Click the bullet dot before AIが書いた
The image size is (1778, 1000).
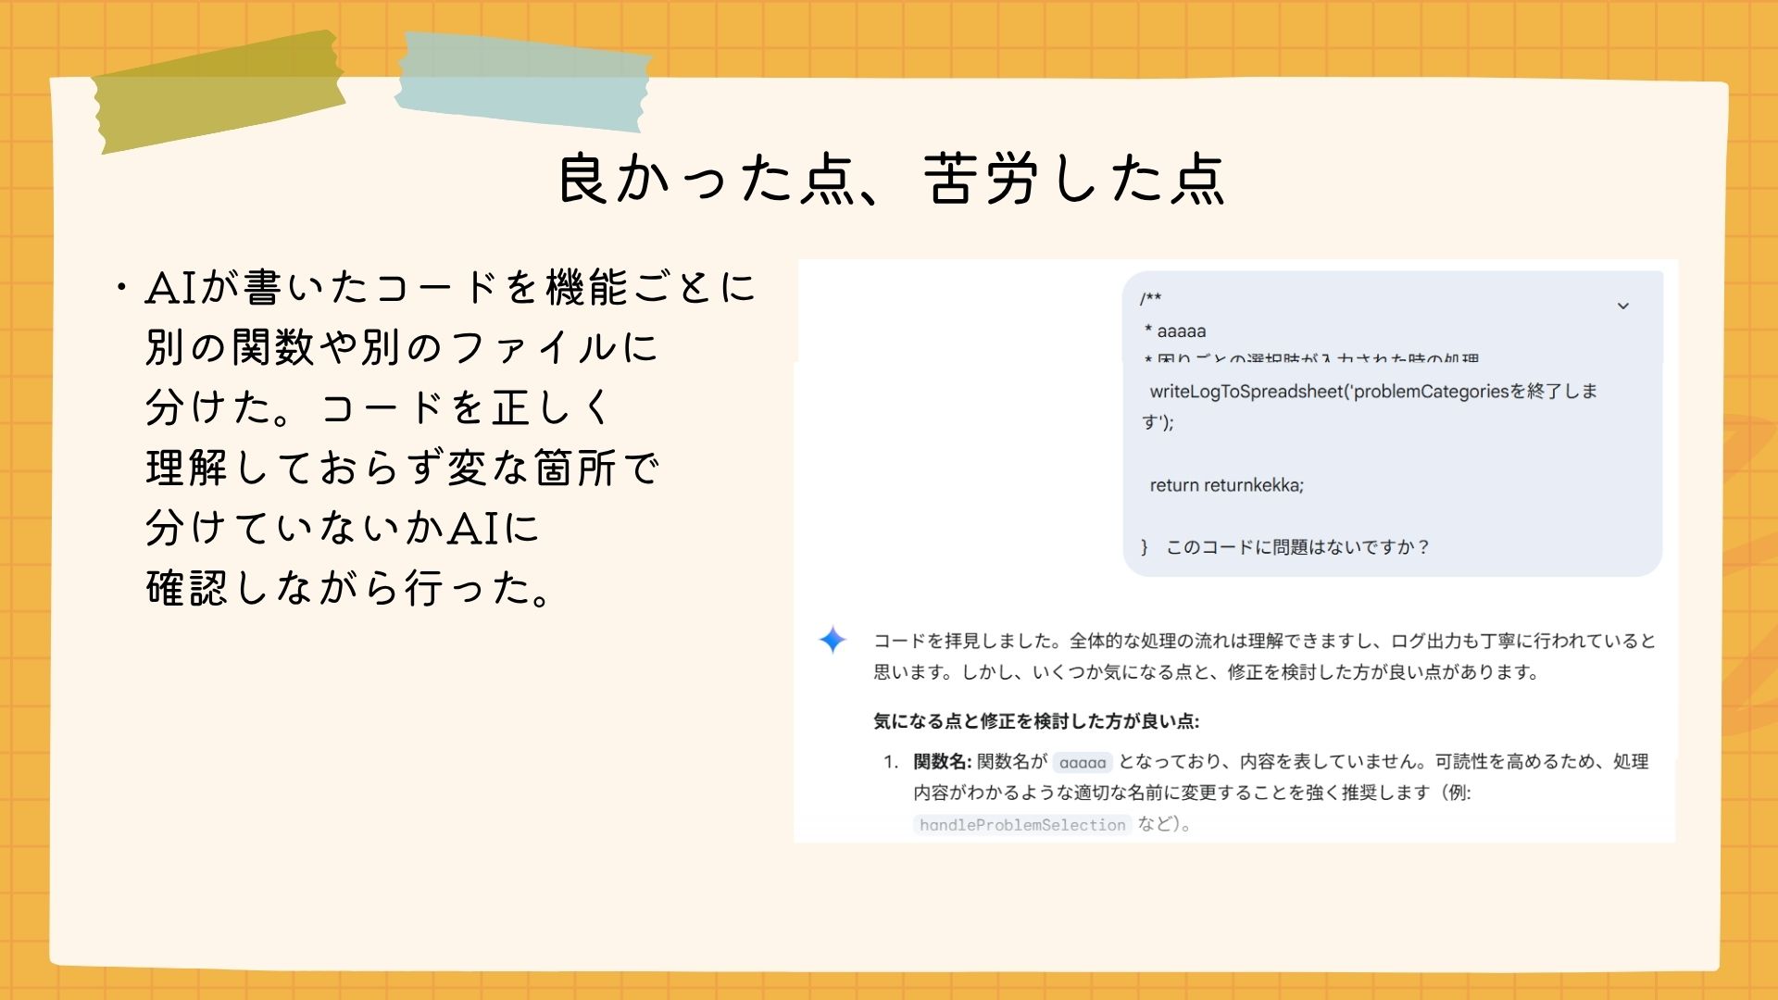pos(121,288)
